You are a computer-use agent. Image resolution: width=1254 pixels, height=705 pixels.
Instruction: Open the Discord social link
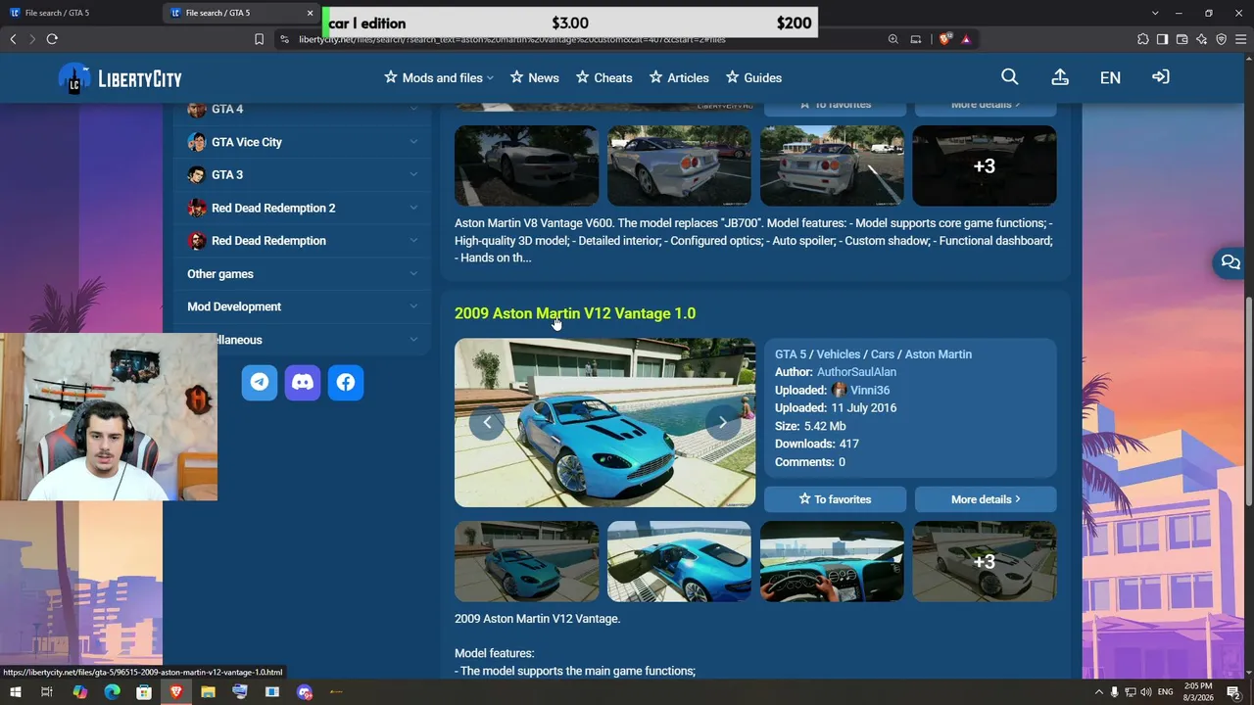pos(303,383)
